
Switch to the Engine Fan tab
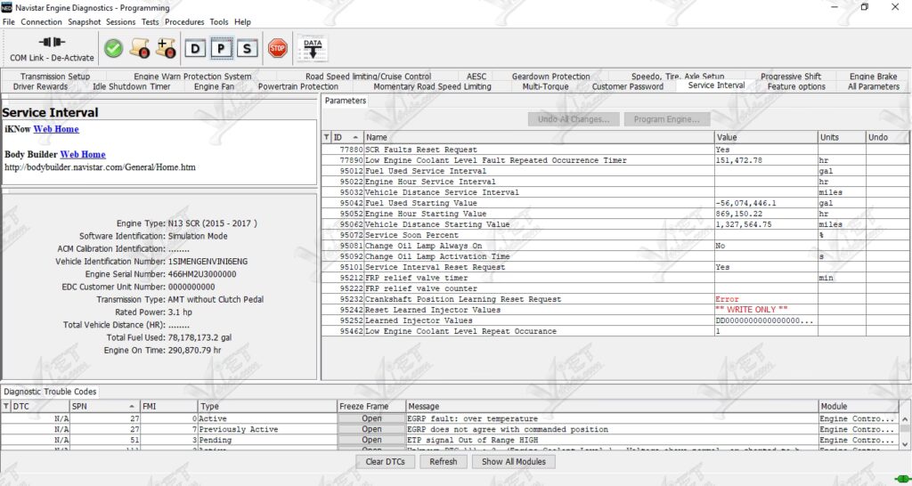pyautogui.click(x=214, y=86)
